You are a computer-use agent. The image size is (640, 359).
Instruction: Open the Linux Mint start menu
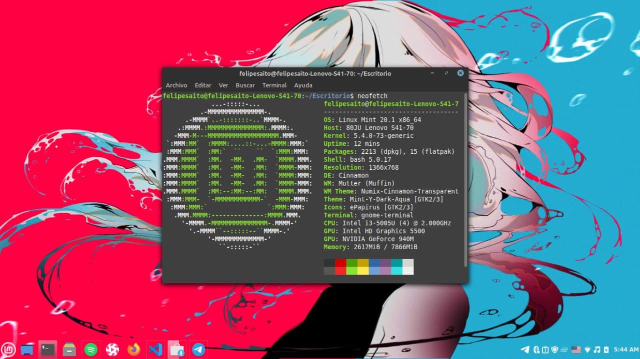[x=9, y=349]
